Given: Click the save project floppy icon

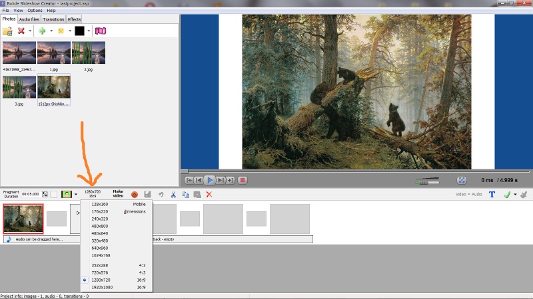Looking at the screenshot, I should pos(147,194).
